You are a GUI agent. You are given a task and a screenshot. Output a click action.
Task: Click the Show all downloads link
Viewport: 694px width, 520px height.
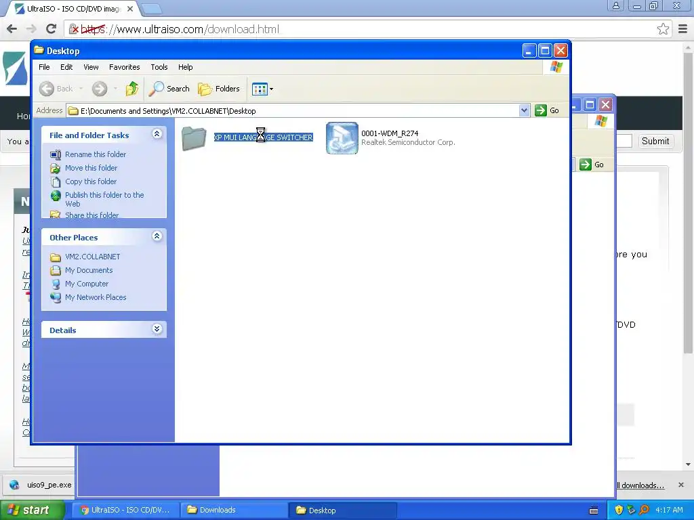click(x=640, y=485)
